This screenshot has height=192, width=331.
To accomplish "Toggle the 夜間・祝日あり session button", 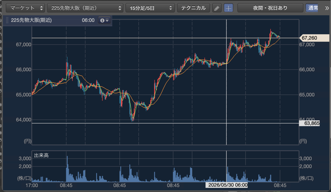I will [x=270, y=8].
